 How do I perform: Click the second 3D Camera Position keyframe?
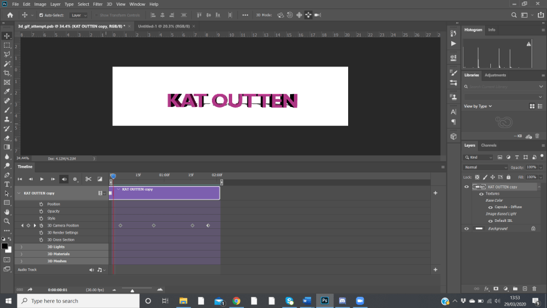[x=153, y=225]
